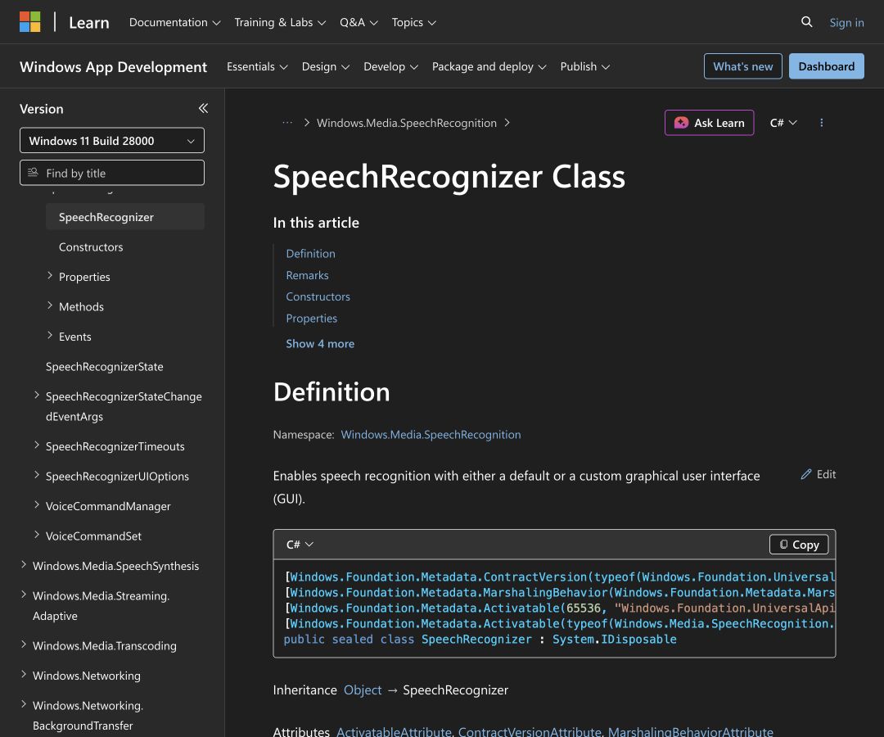Click Sign in link
This screenshot has width=884, height=737.
(846, 23)
